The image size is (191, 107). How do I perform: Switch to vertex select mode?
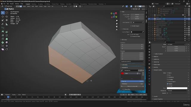point(17,6)
